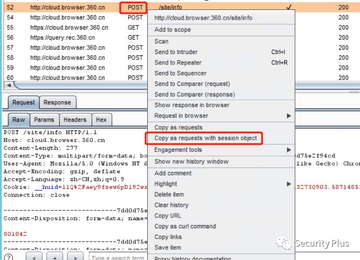The width and height of the screenshot is (360, 260).
Task: Choose 'Add comment' in the context menu
Action: click(221, 173)
